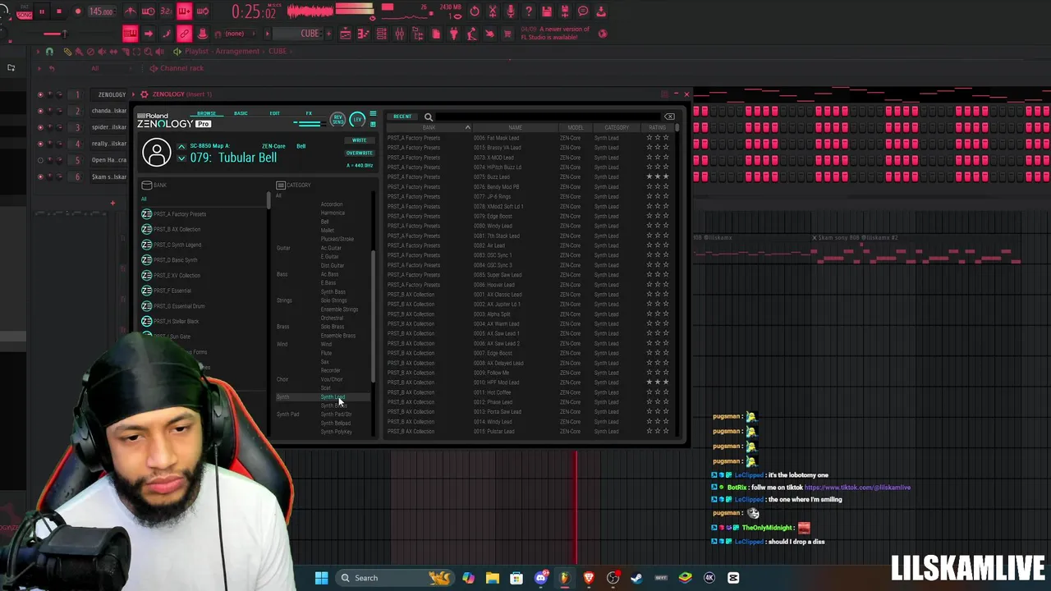The width and height of the screenshot is (1051, 591).
Task: Select the chanda..ilskar channel button
Action: tap(109, 111)
